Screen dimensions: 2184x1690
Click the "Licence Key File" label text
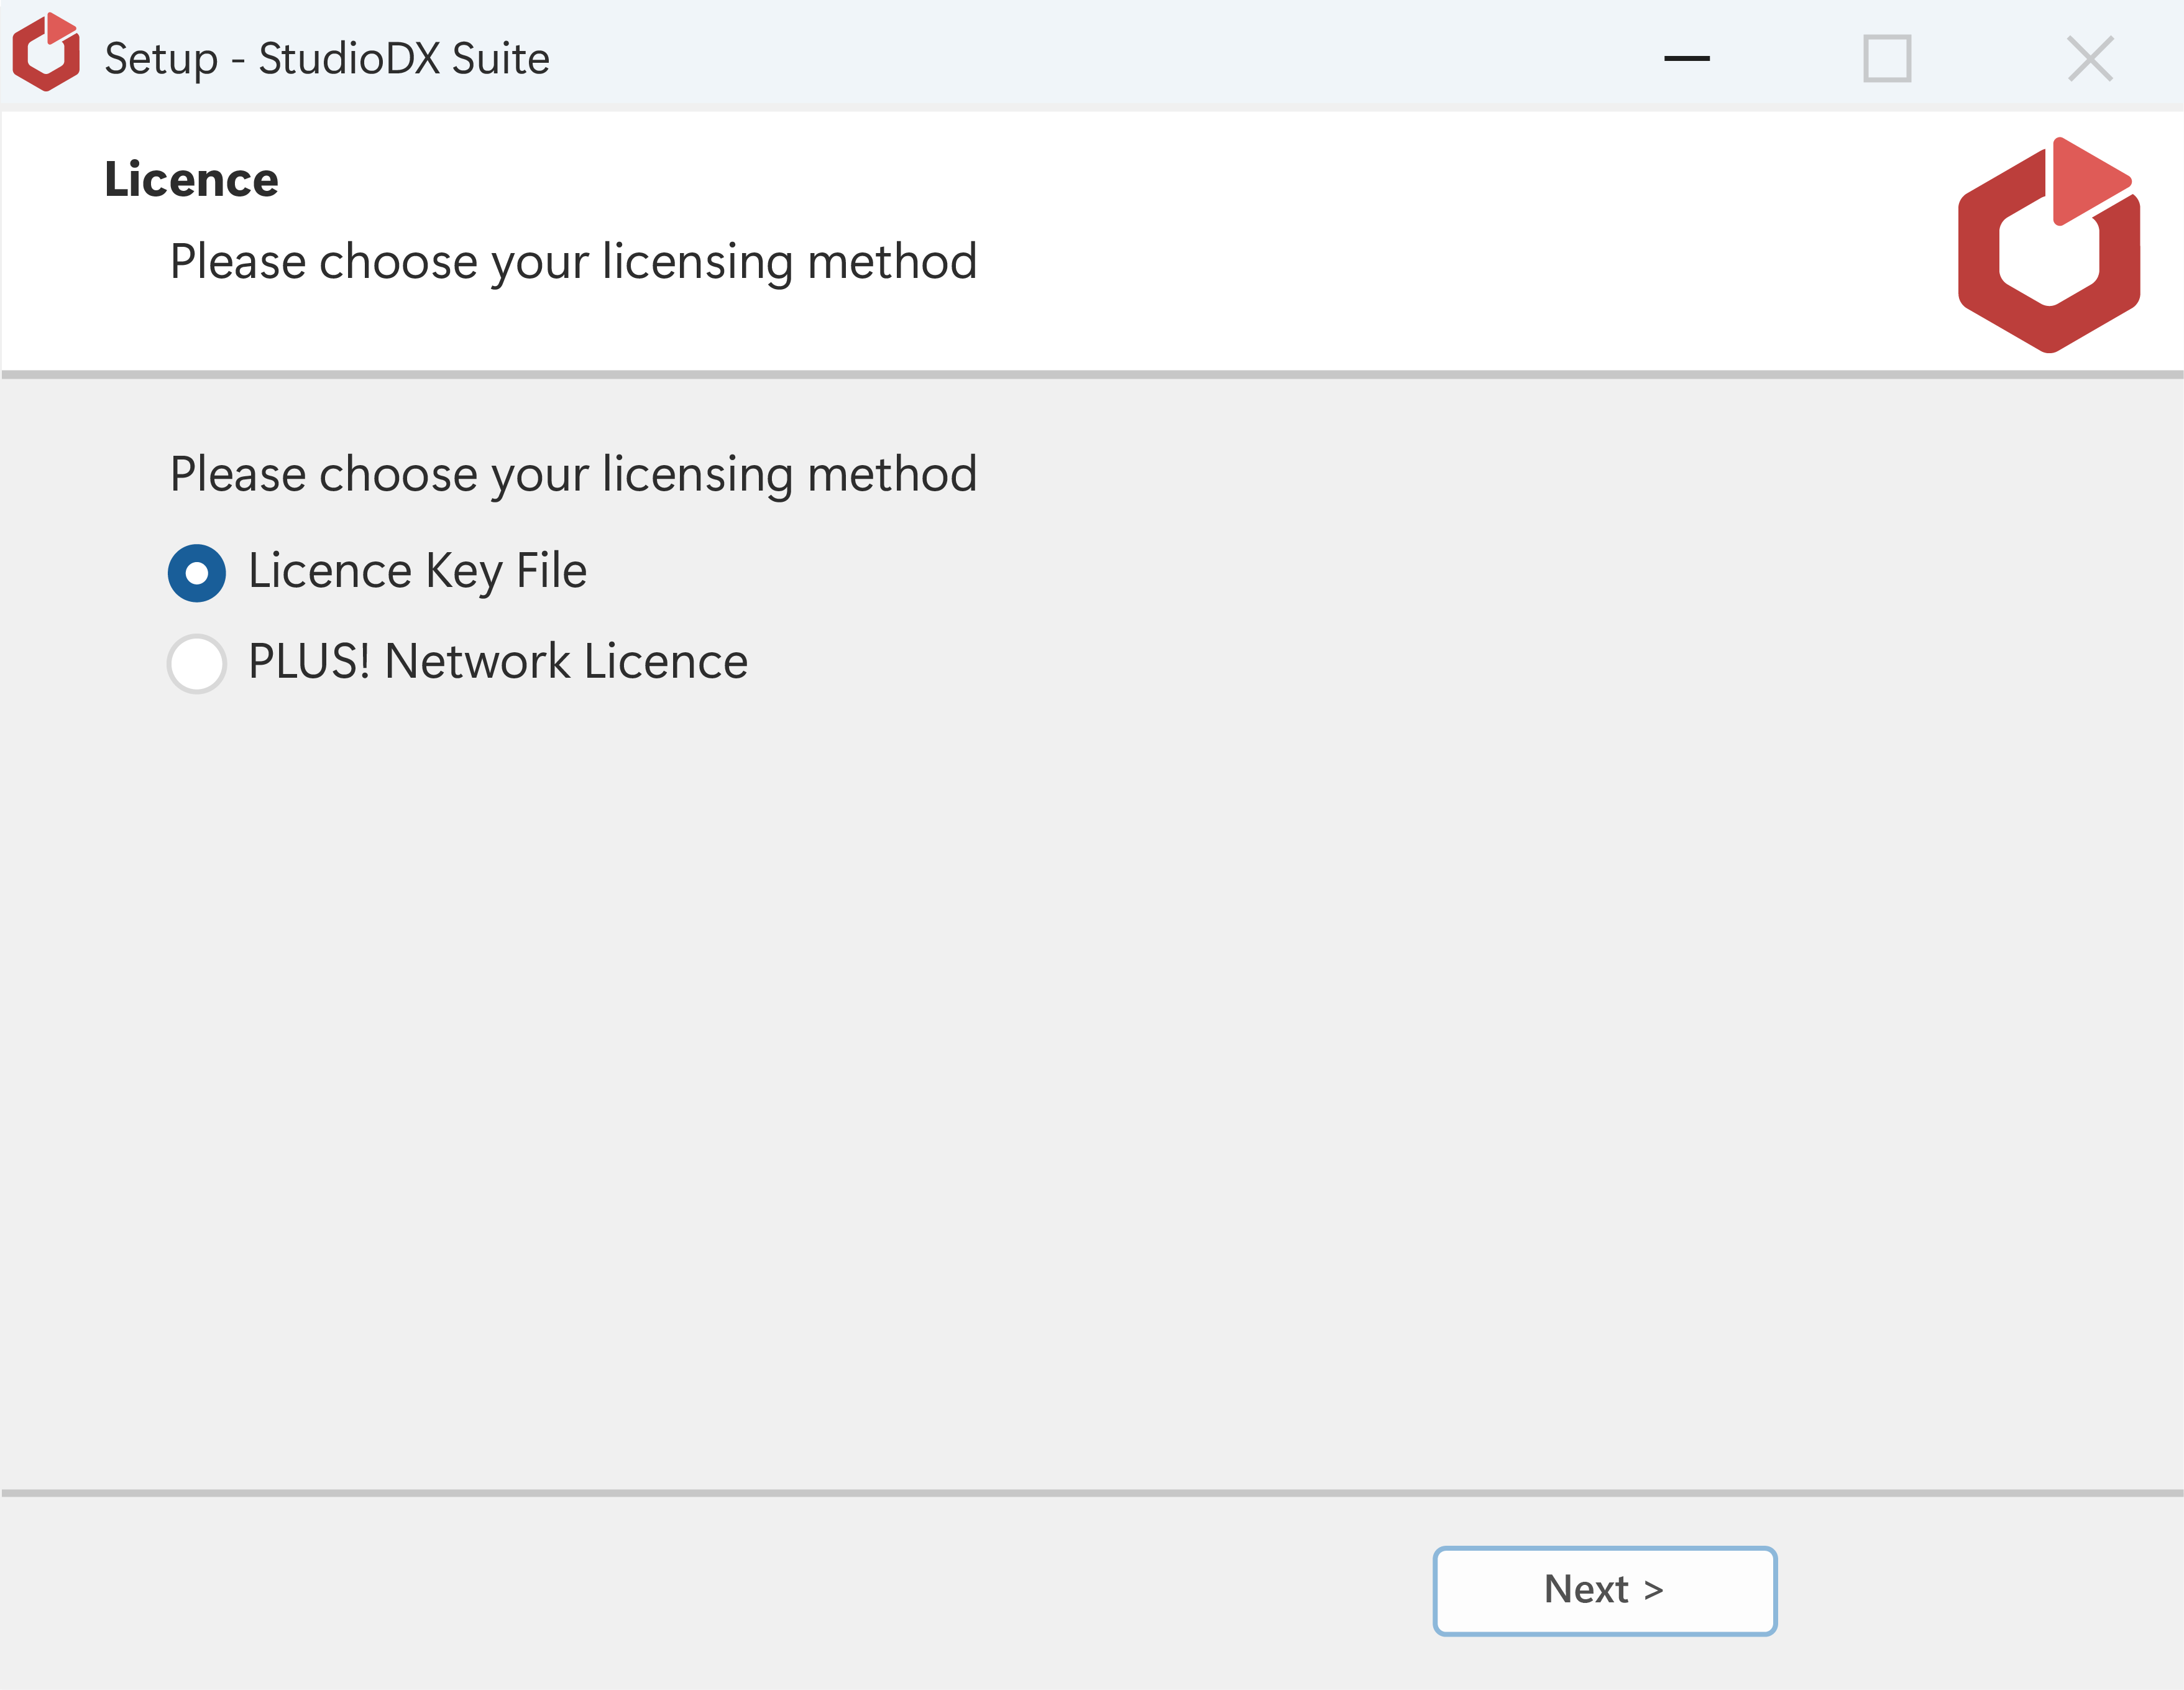click(417, 572)
